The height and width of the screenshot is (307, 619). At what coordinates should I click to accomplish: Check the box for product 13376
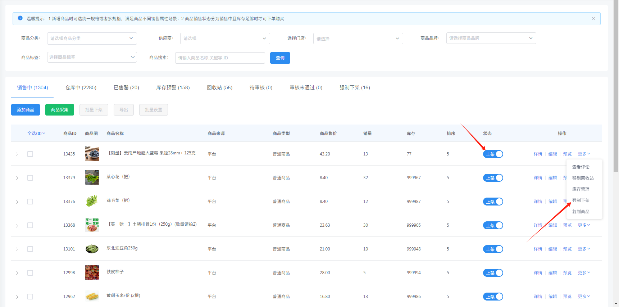click(30, 202)
